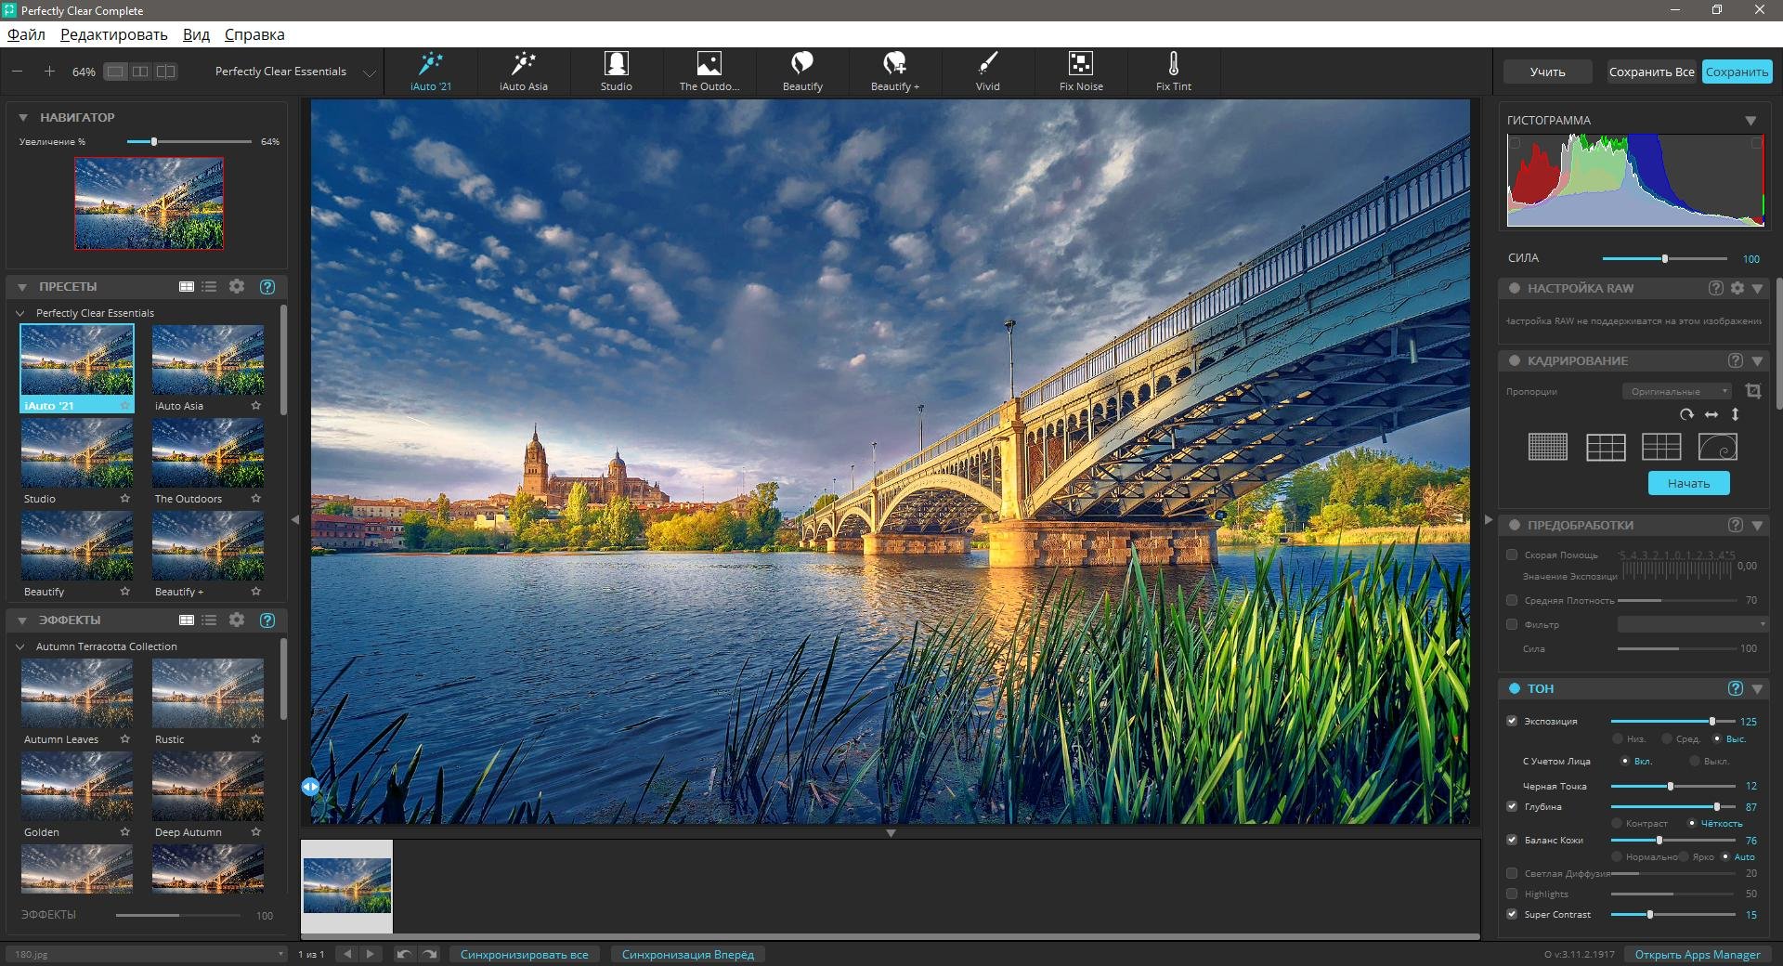The image size is (1783, 966).
Task: Open the Пропорции aspect ratio dropdown
Action: [1677, 391]
